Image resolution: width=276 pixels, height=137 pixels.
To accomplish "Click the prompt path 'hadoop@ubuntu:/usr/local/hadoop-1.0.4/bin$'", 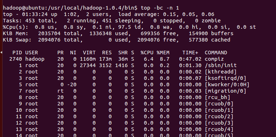I will click(70, 8).
